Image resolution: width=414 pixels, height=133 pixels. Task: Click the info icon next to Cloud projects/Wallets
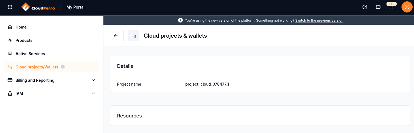63,67
